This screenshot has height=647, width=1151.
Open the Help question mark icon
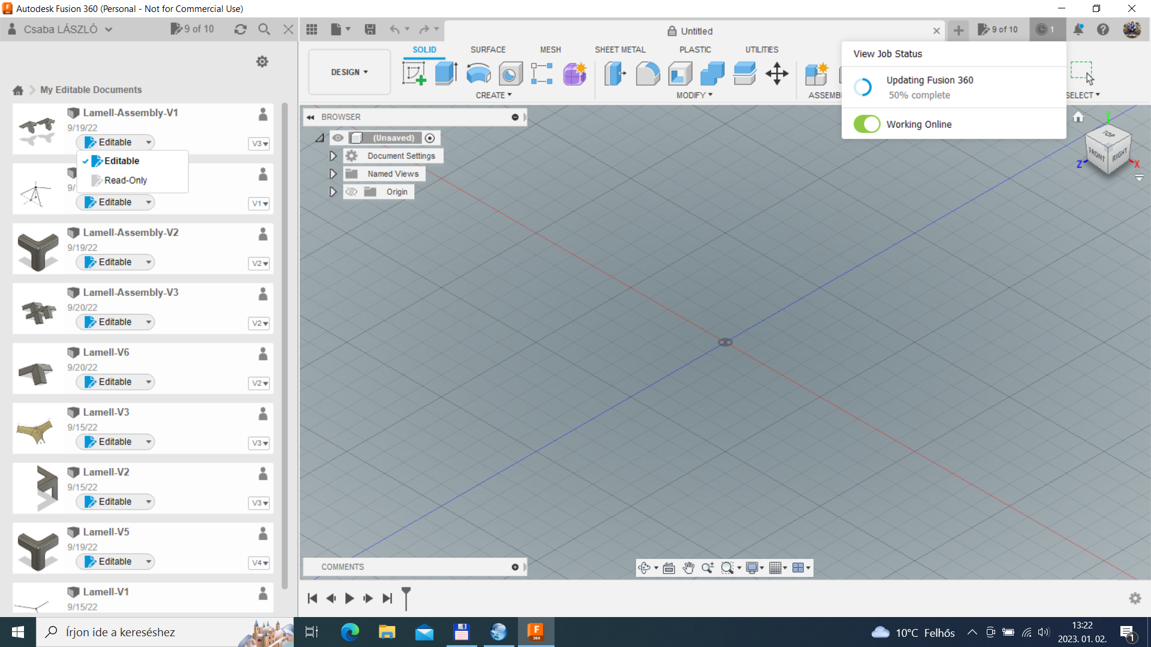tap(1103, 29)
